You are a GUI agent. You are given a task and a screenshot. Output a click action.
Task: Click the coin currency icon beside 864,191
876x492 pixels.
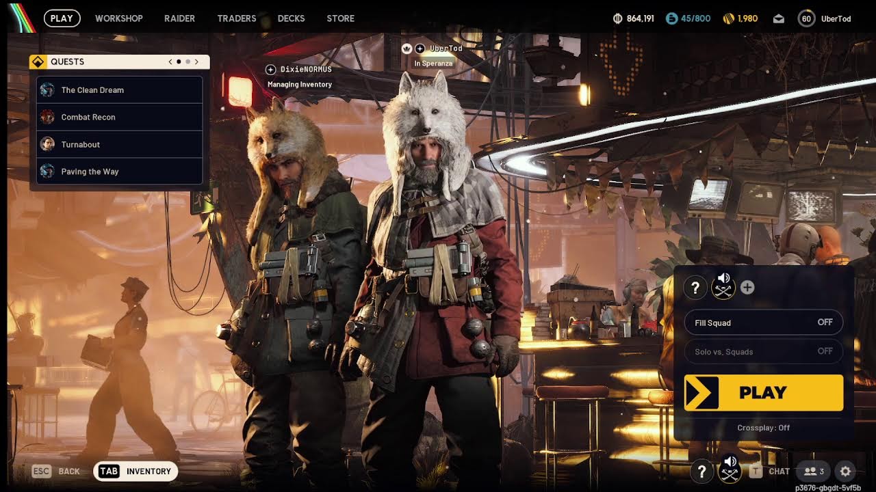(618, 19)
